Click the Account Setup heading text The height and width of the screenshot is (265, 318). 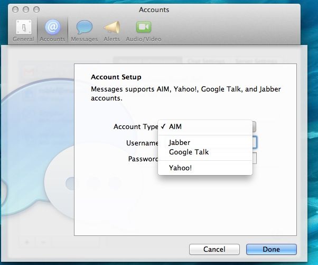(116, 77)
